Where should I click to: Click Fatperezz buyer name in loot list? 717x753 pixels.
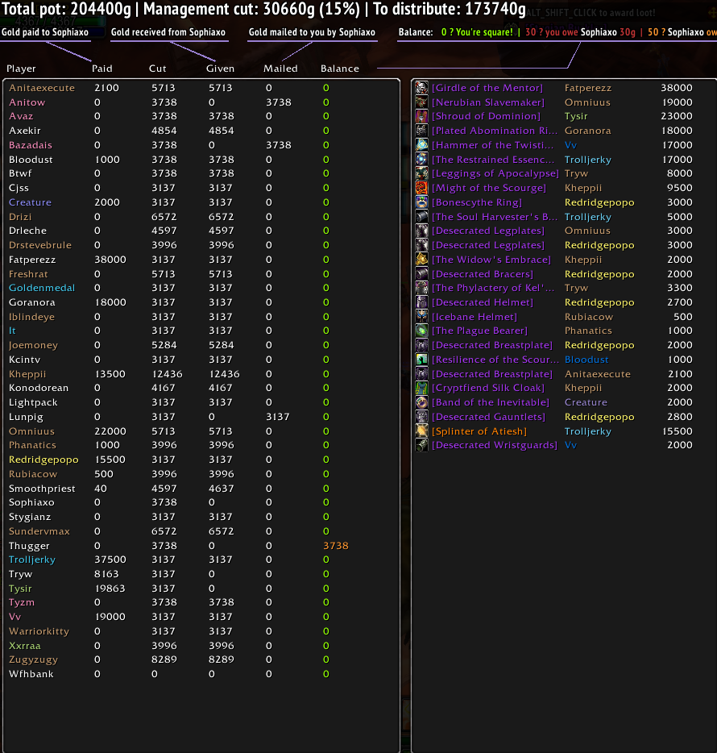(x=588, y=88)
